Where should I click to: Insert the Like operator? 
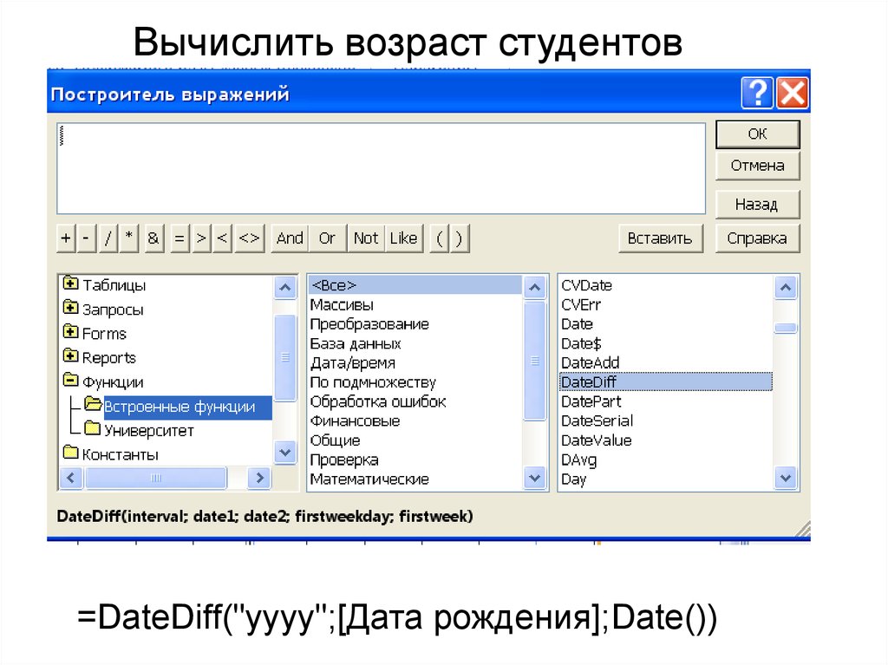[x=403, y=238]
